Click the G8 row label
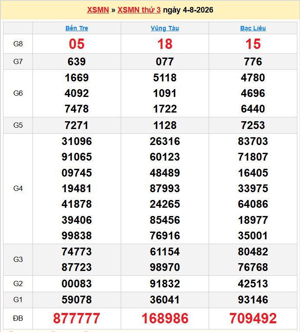 (18, 44)
